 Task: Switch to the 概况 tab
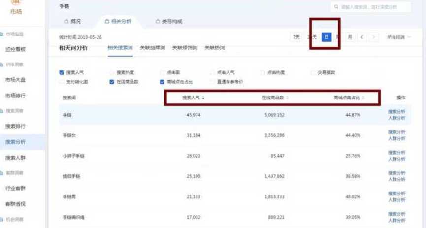pyautogui.click(x=72, y=21)
